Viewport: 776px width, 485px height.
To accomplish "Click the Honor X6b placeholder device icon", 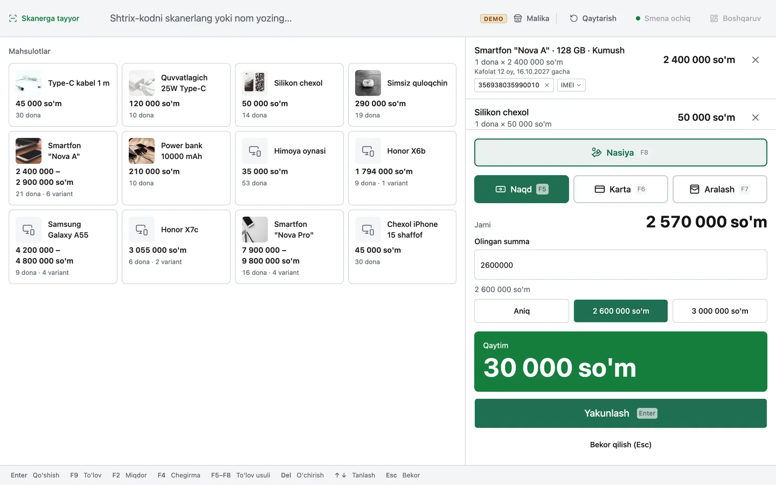I will tap(368, 151).
